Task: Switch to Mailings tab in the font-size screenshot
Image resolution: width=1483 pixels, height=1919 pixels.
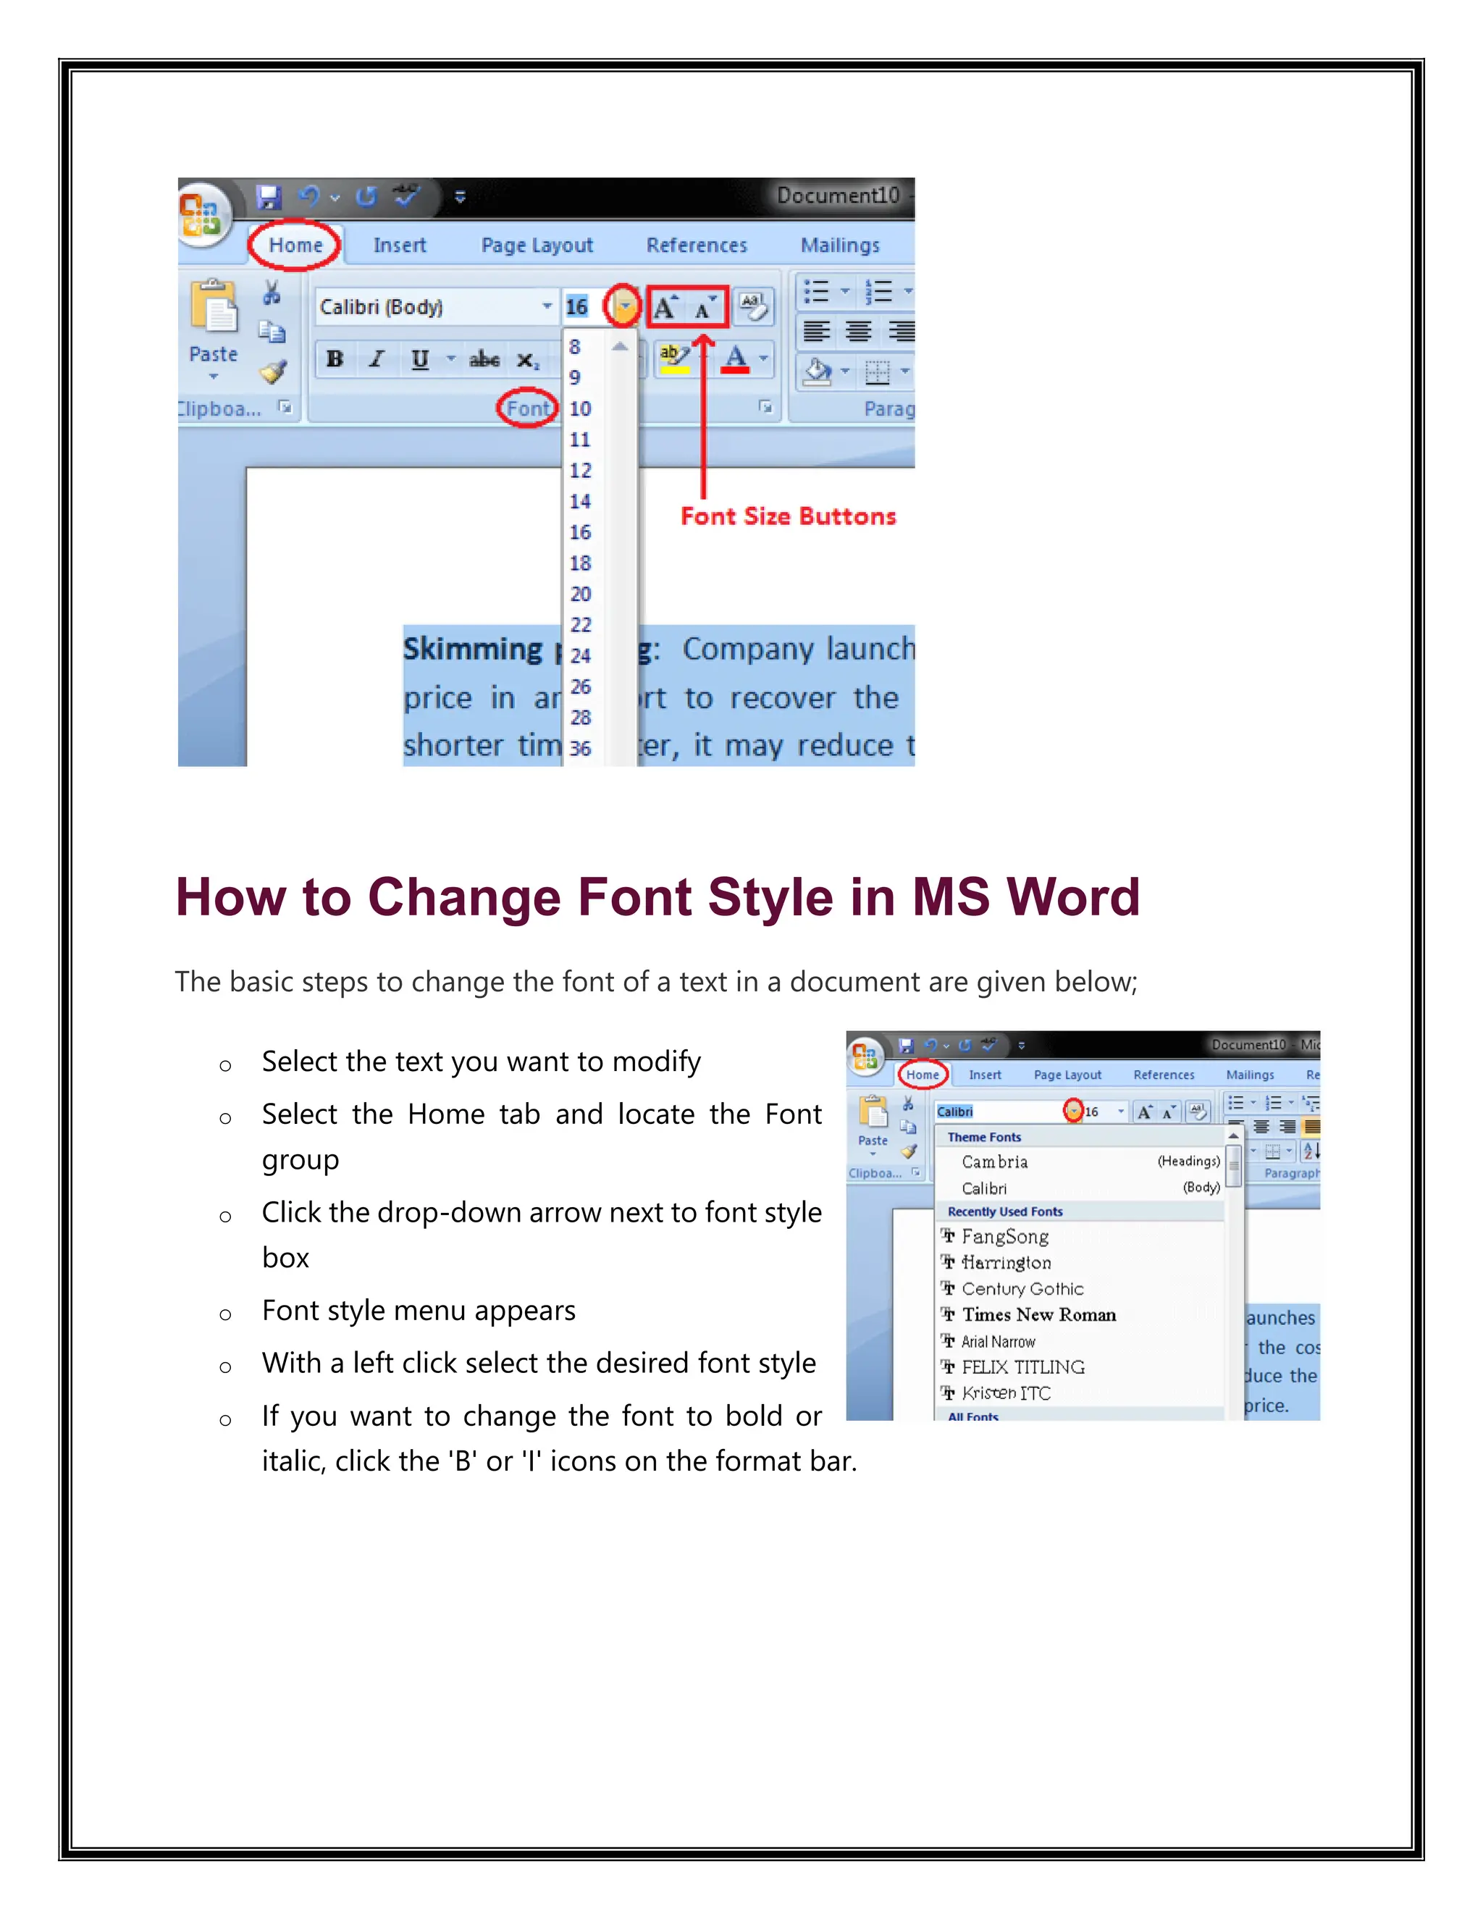Action: coord(840,245)
